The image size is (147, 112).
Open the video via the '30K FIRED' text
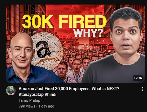click(x=64, y=22)
